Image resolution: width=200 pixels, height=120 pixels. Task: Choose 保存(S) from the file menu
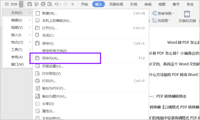[90, 44]
